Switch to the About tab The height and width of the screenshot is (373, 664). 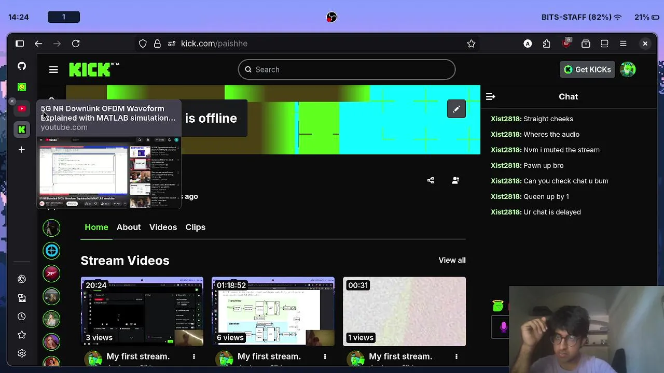click(129, 227)
